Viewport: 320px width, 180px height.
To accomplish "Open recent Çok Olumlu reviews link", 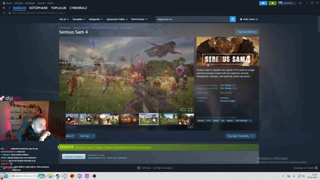I will point(226,85).
